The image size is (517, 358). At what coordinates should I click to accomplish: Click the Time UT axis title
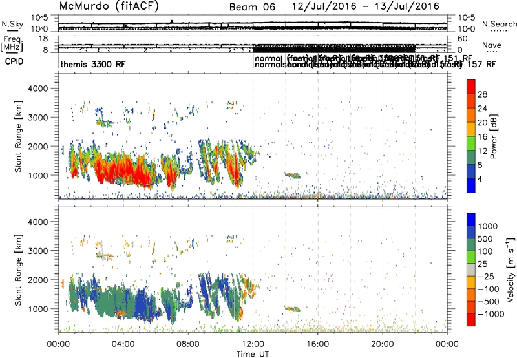pyautogui.click(x=253, y=354)
